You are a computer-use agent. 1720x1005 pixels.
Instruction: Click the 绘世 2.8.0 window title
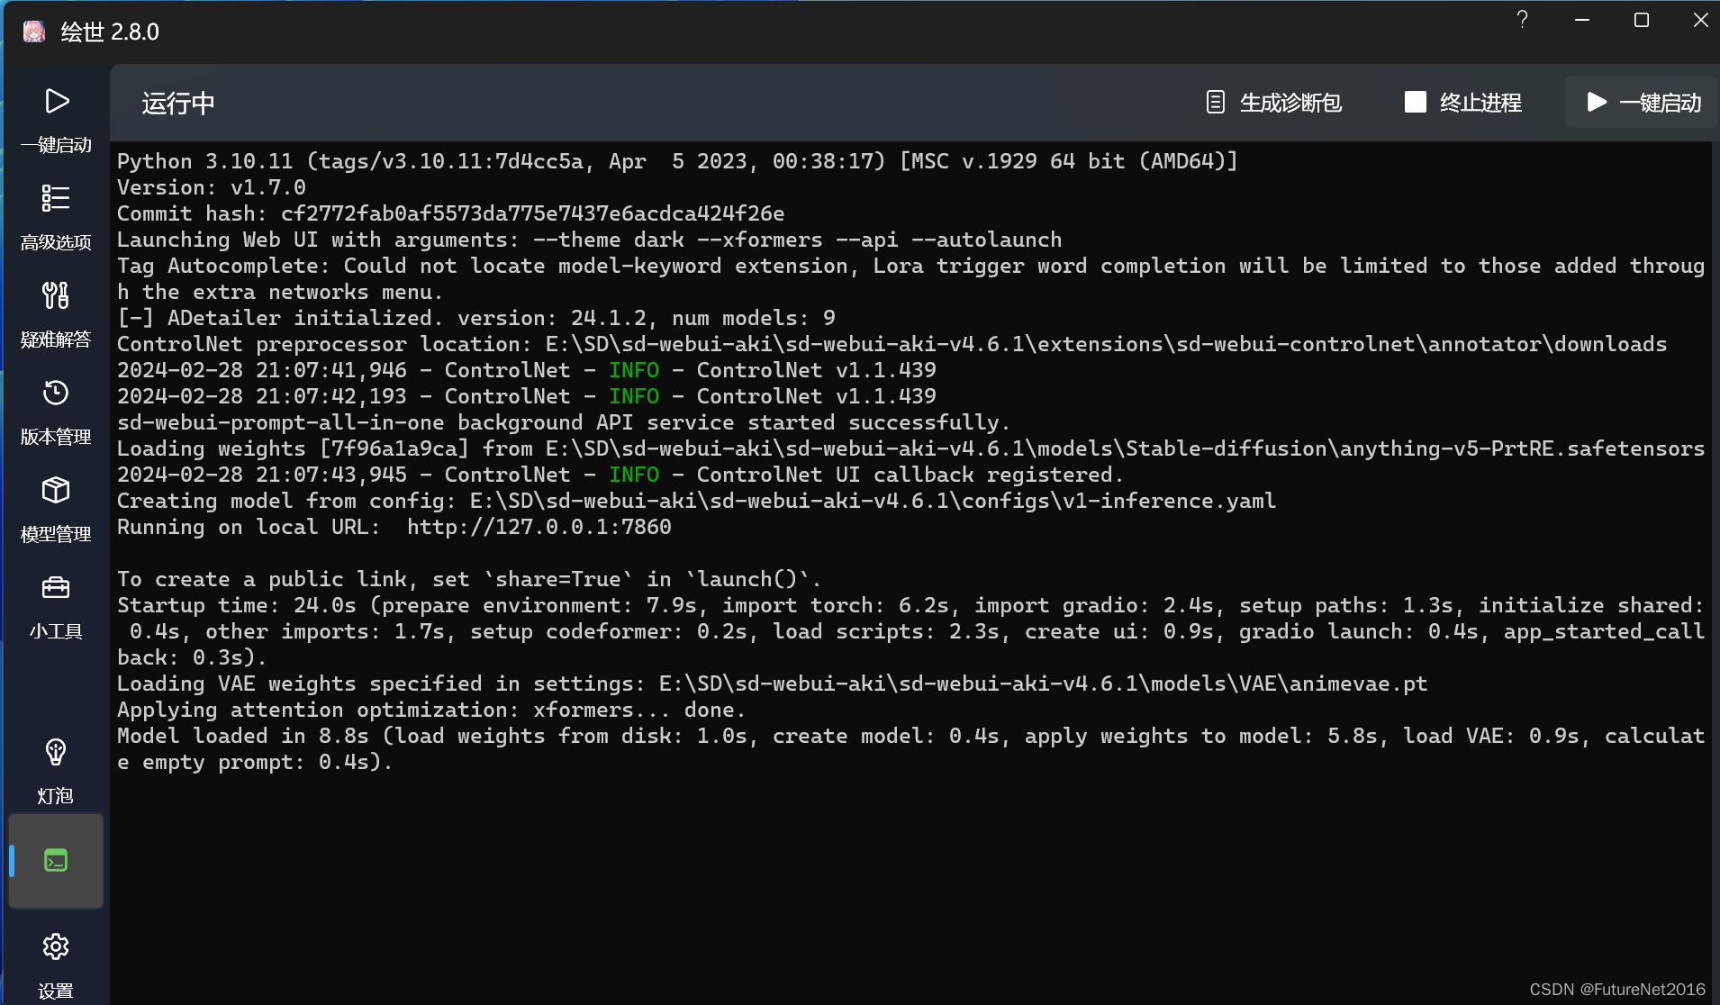[x=110, y=32]
